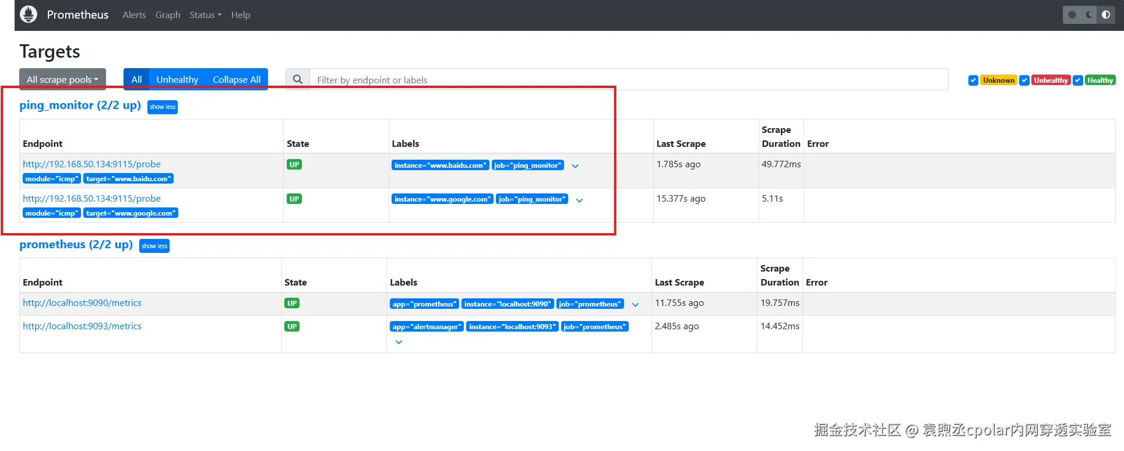Open http://localhost:9090/metrics endpoint link
The width and height of the screenshot is (1124, 451).
coord(82,303)
